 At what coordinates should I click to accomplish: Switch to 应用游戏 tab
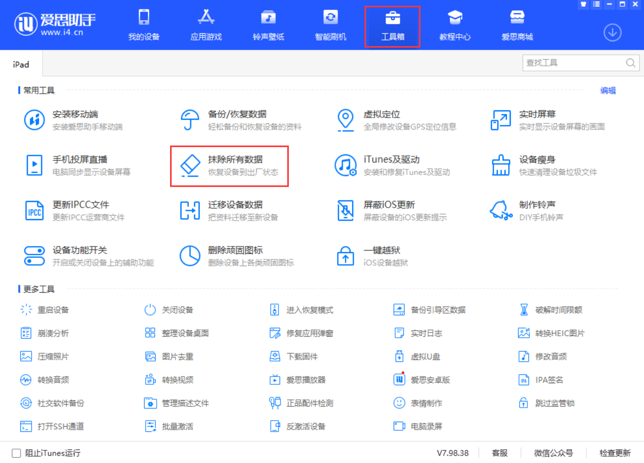[x=206, y=25]
